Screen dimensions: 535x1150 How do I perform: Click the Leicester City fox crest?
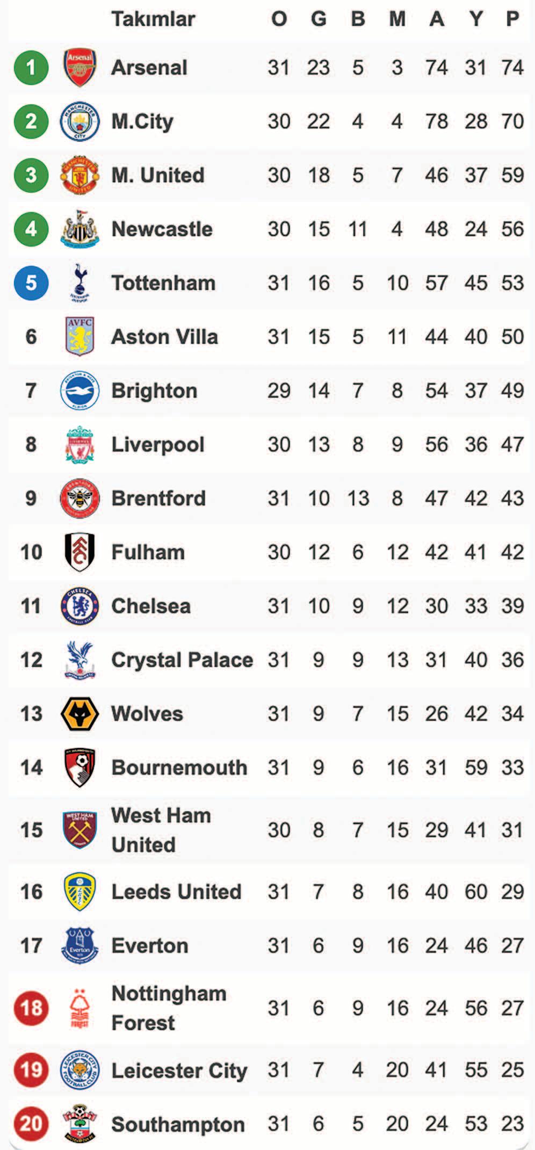pos(79,1069)
